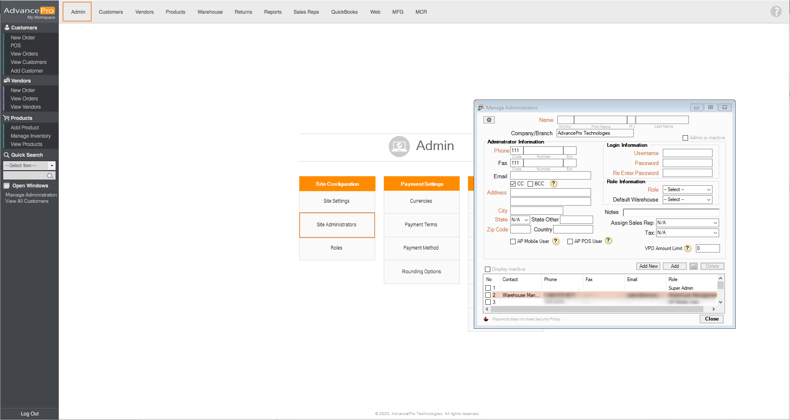The image size is (790, 420).
Task: Switch to the Reports menu tab
Action: click(x=272, y=12)
